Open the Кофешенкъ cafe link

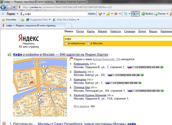point(81,64)
